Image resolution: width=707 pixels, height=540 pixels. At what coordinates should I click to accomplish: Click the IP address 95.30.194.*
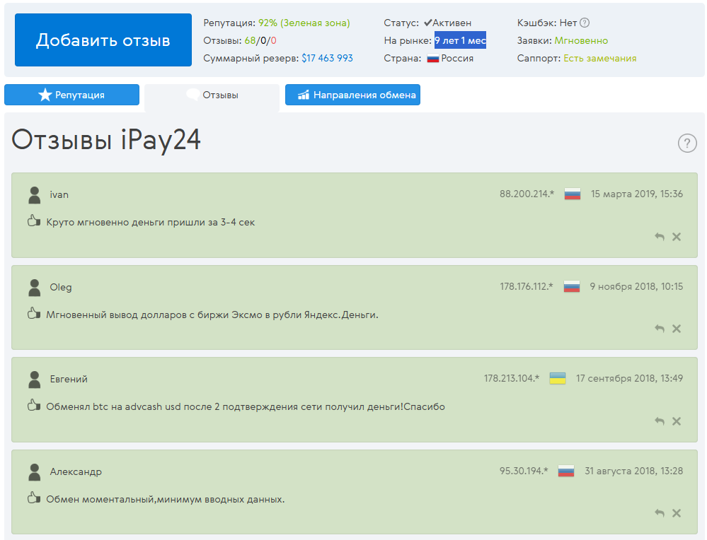point(524,471)
